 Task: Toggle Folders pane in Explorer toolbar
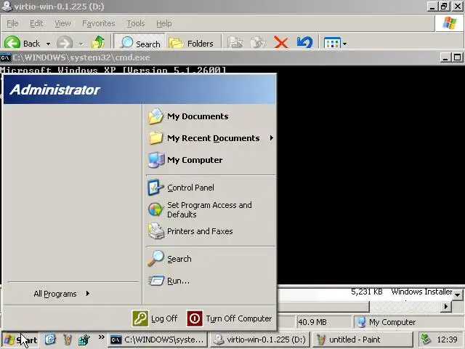tap(191, 44)
